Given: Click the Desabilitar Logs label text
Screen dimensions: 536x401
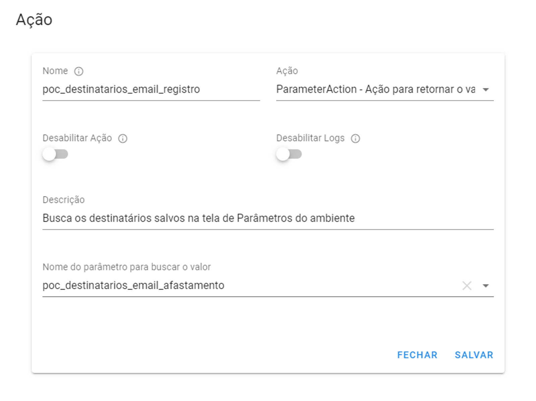Looking at the screenshot, I should pyautogui.click(x=310, y=138).
